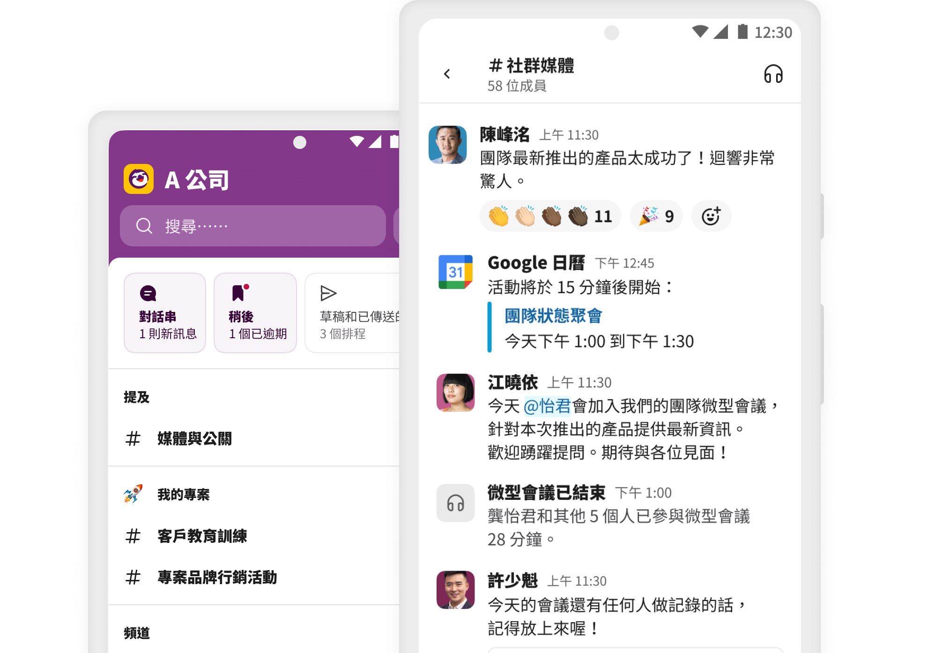The image size is (934, 653).
Task: Tap the search magnifier icon
Action: click(145, 226)
